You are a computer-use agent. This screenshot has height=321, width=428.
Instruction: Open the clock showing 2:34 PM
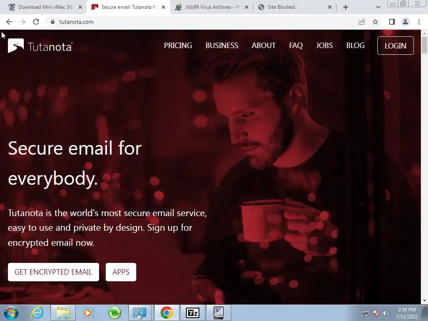click(407, 313)
